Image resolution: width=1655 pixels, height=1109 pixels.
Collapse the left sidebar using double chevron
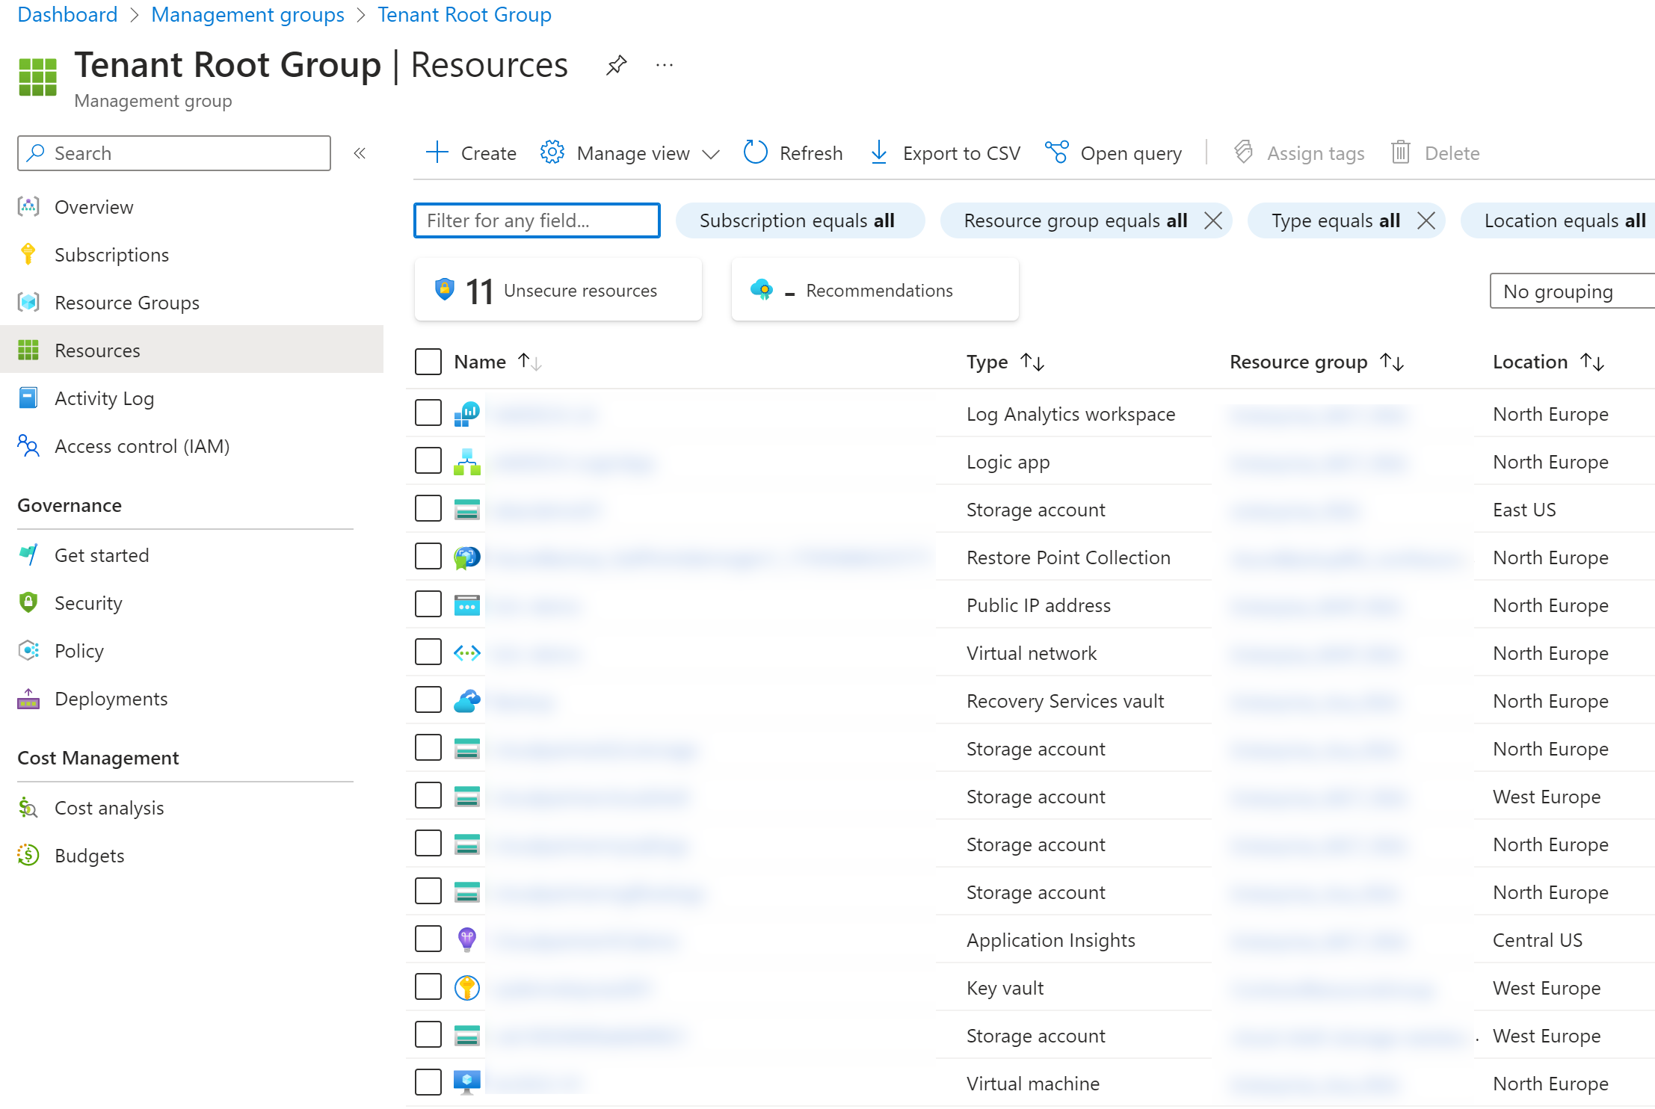(x=360, y=153)
